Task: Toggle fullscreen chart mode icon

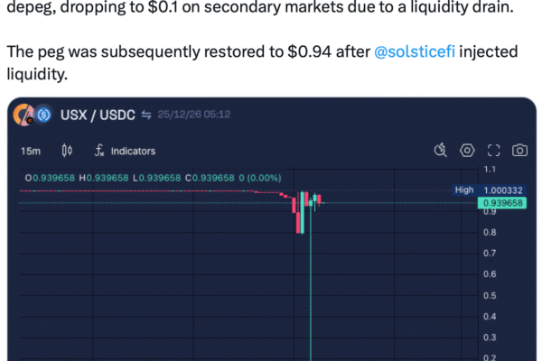Action: tap(493, 151)
